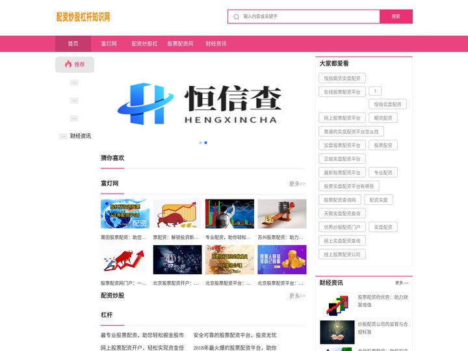Select the active blue carousel dot
Screen dimensions: 468x351
[x=205, y=142]
